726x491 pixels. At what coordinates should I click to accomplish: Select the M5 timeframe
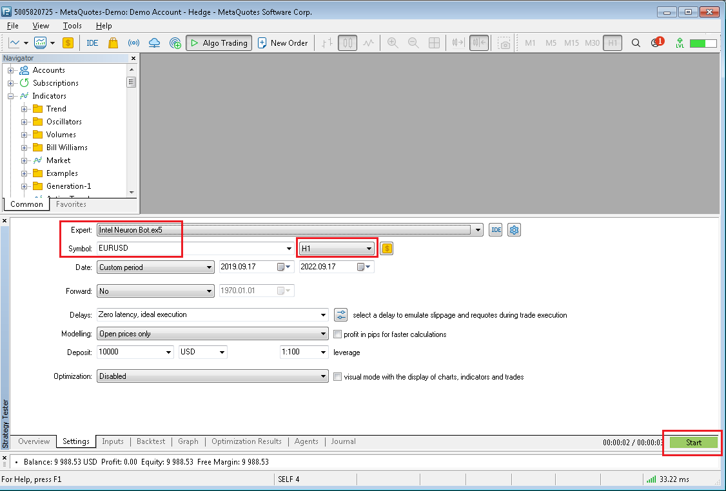point(551,43)
